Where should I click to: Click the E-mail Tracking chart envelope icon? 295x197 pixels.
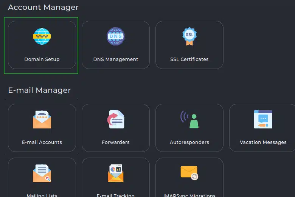click(116, 174)
